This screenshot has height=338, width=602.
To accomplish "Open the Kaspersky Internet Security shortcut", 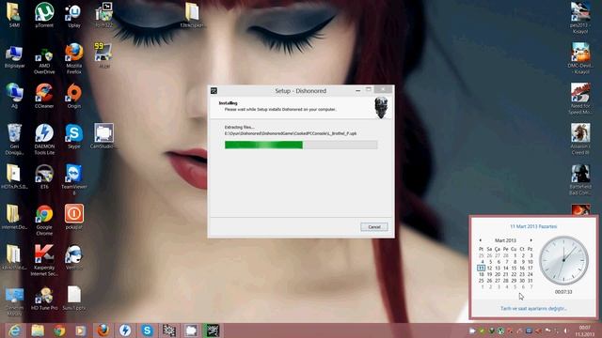I will 44,261.
